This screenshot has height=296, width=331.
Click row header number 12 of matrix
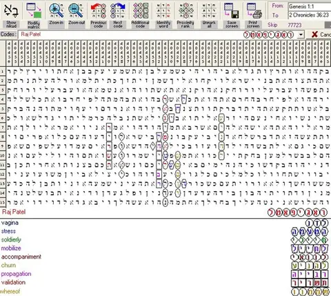click(3, 174)
